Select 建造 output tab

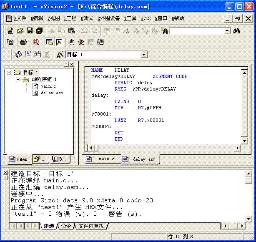point(49,226)
